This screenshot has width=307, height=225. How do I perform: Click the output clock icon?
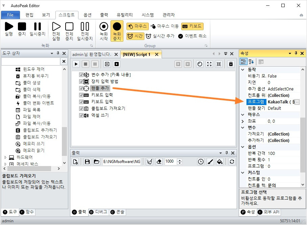click(201, 162)
